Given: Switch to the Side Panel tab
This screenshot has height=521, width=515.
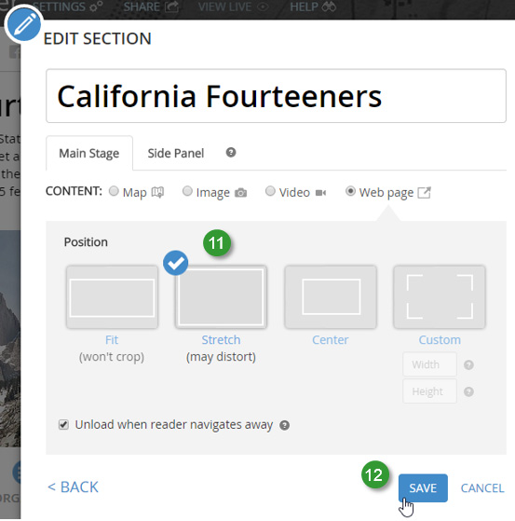Looking at the screenshot, I should pos(176,153).
